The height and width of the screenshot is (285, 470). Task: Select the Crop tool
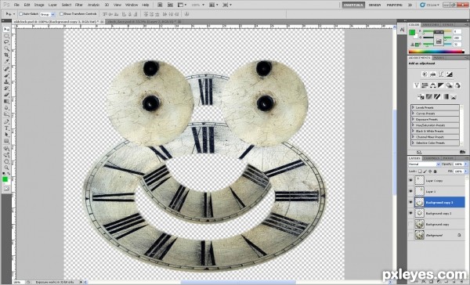tap(6, 55)
